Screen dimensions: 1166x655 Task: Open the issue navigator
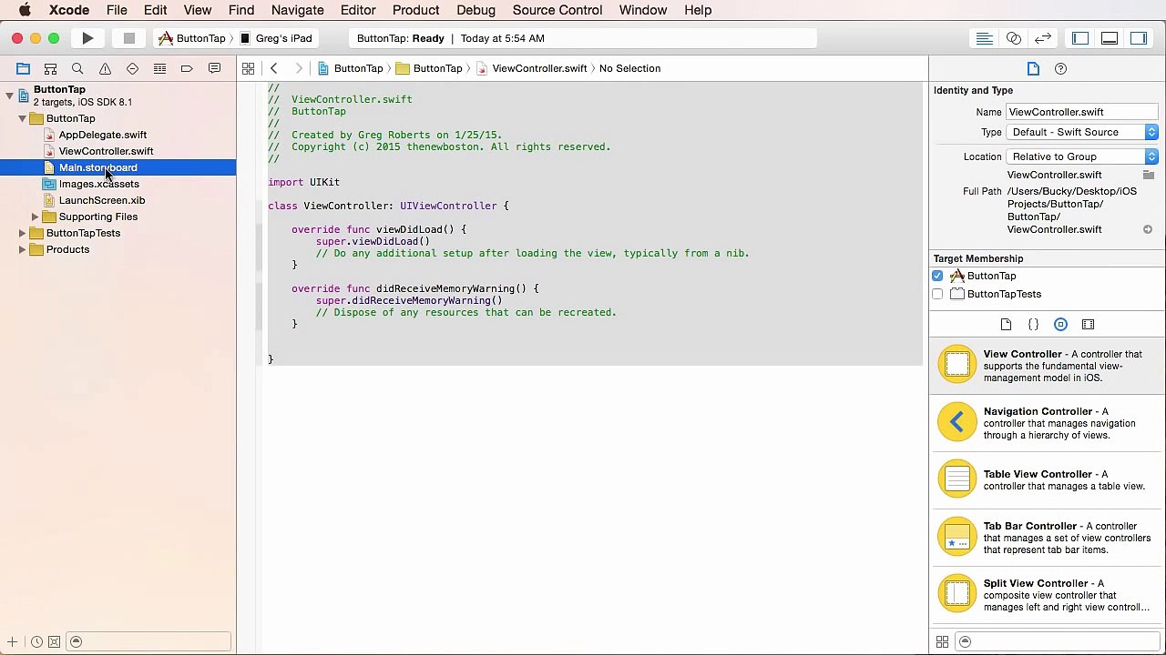105,68
